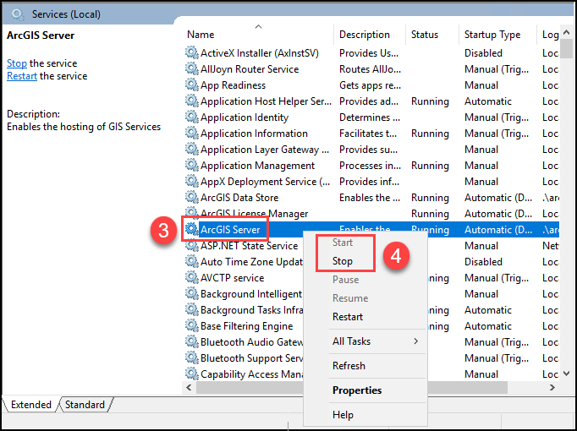
Task: Select Help in the context menu
Action: [343, 415]
